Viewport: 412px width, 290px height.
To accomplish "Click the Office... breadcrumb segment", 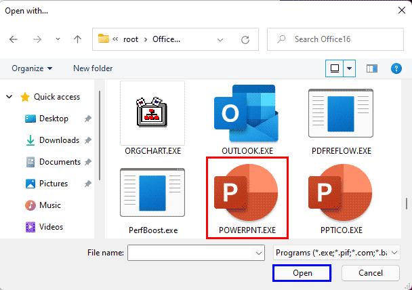I will tap(166, 39).
